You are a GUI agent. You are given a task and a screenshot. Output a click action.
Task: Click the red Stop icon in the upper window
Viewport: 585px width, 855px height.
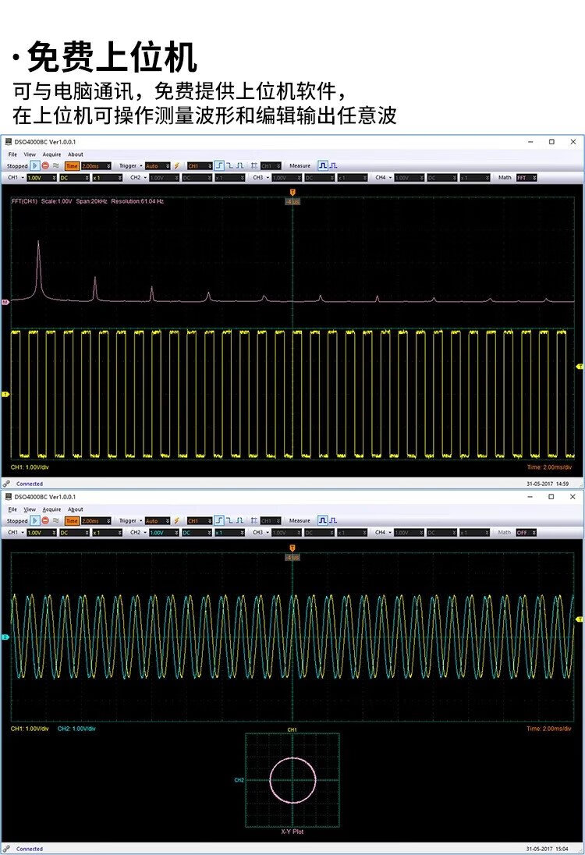pyautogui.click(x=45, y=166)
